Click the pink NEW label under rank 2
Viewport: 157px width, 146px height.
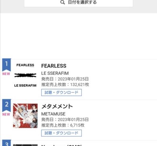coord(6,114)
